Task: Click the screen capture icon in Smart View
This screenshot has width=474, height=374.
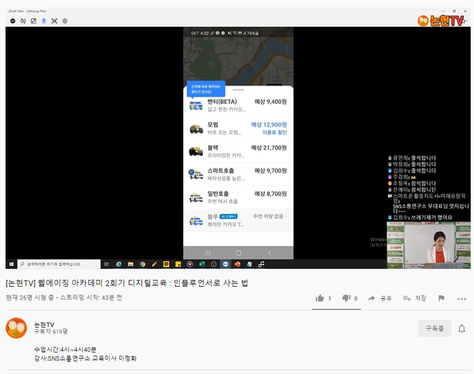Action: [54, 21]
